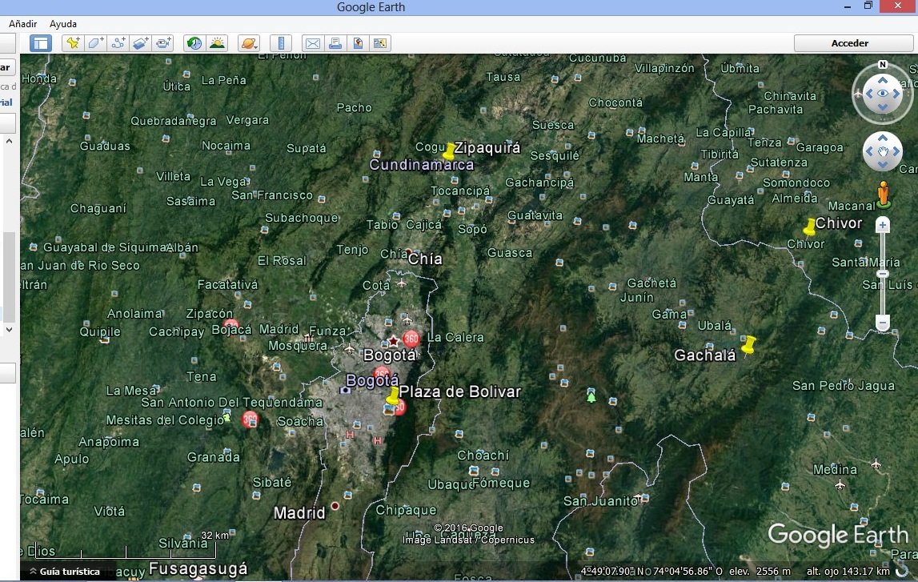Add a path with toolbar icon

(118, 43)
